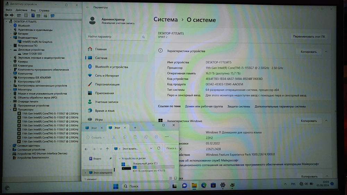Collapse the Видеоадаптеры category

(11, 37)
